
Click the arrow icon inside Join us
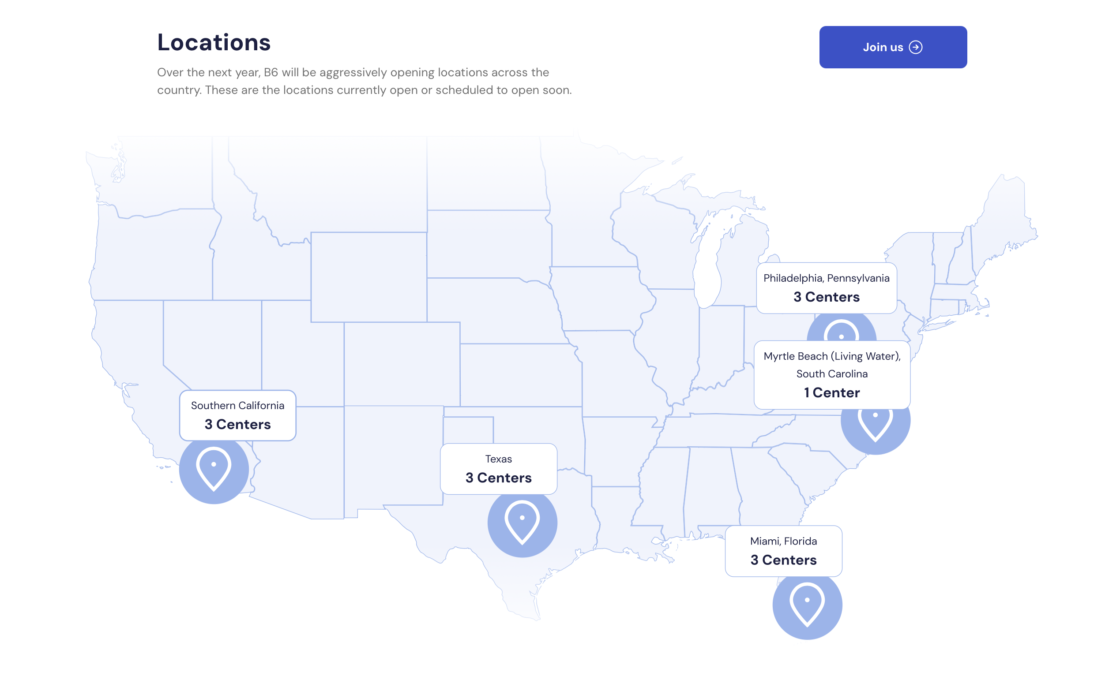[916, 47]
